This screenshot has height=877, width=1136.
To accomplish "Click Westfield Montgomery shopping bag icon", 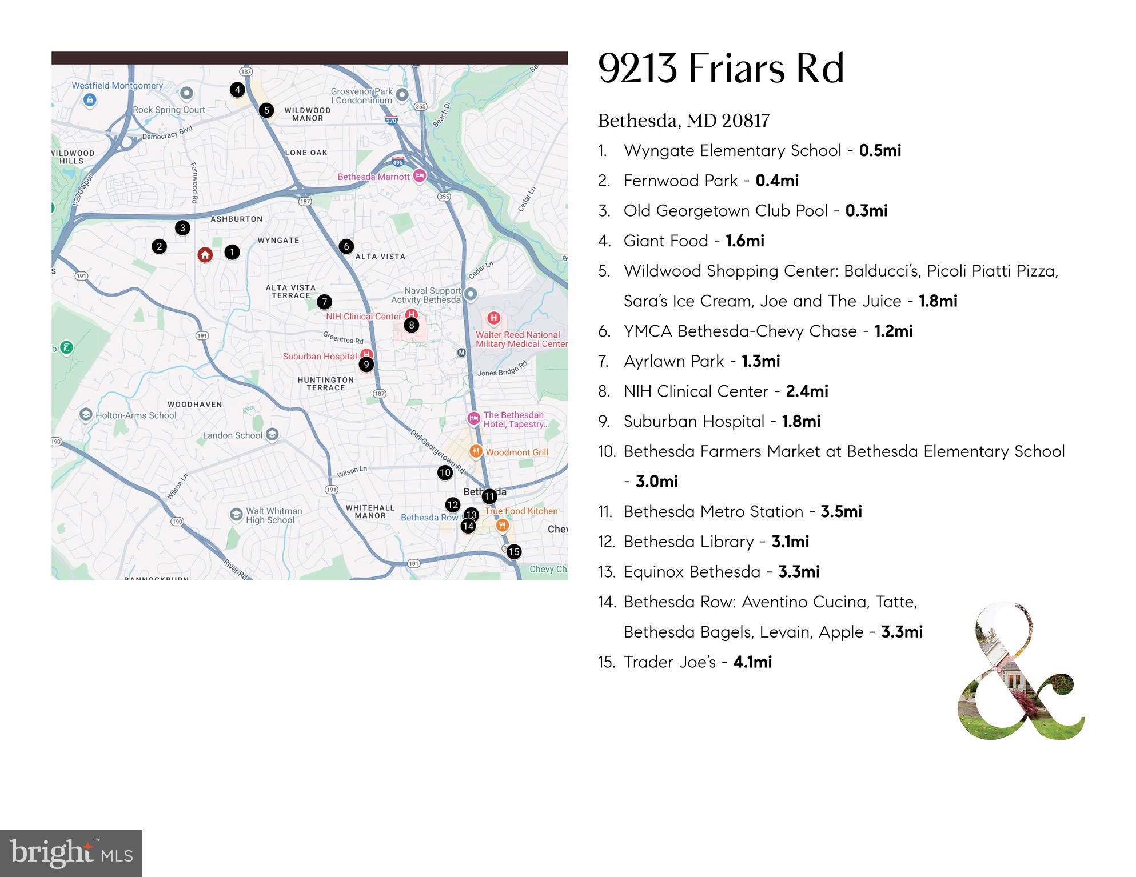I will 89,100.
